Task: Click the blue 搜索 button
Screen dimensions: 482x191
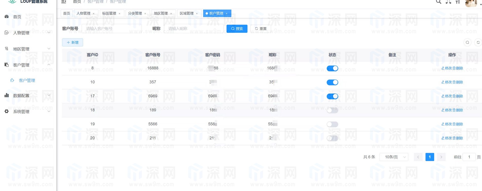Action: click(x=237, y=29)
